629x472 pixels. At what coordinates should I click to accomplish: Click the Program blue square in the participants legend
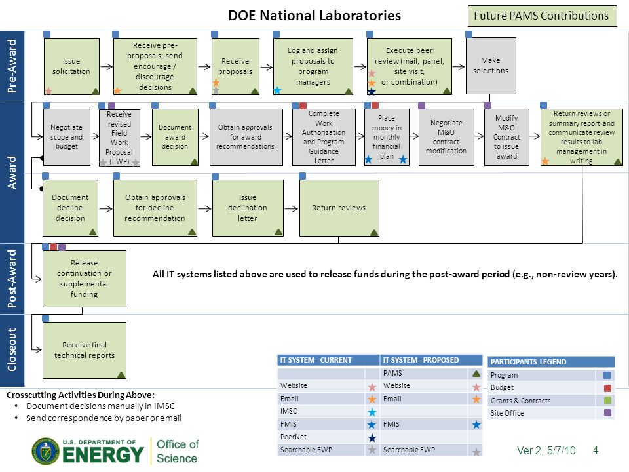607,375
